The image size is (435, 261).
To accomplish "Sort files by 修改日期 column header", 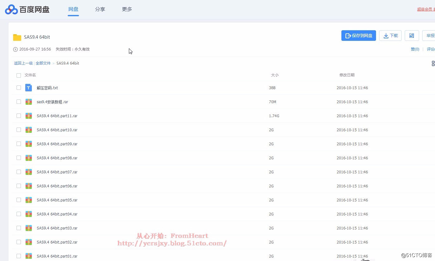I will pyautogui.click(x=347, y=75).
